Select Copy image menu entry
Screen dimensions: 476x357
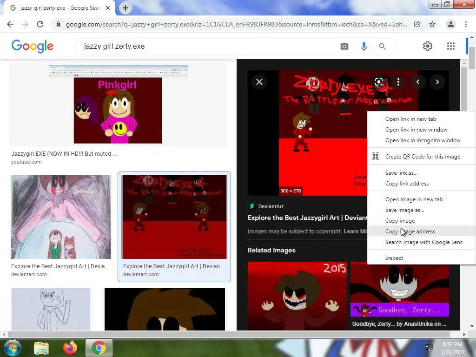(421, 221)
